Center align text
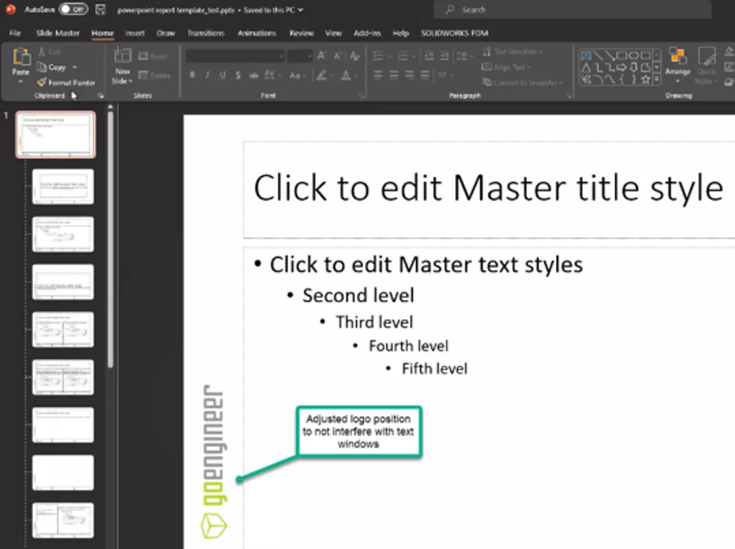Image resolution: width=735 pixels, height=549 pixels. (x=394, y=75)
